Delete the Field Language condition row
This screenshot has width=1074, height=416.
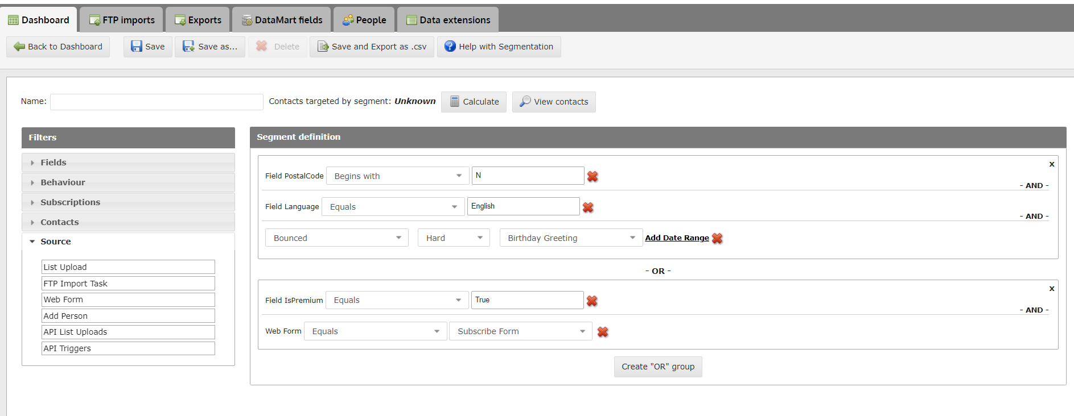click(x=588, y=207)
